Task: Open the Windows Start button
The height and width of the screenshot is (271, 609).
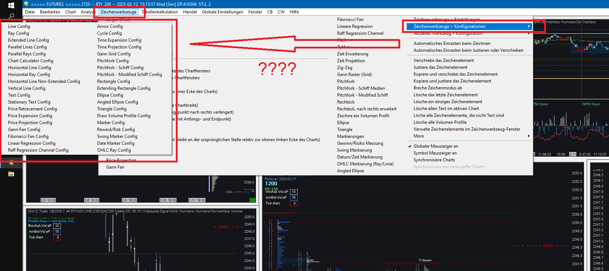Action: click(x=11, y=5)
